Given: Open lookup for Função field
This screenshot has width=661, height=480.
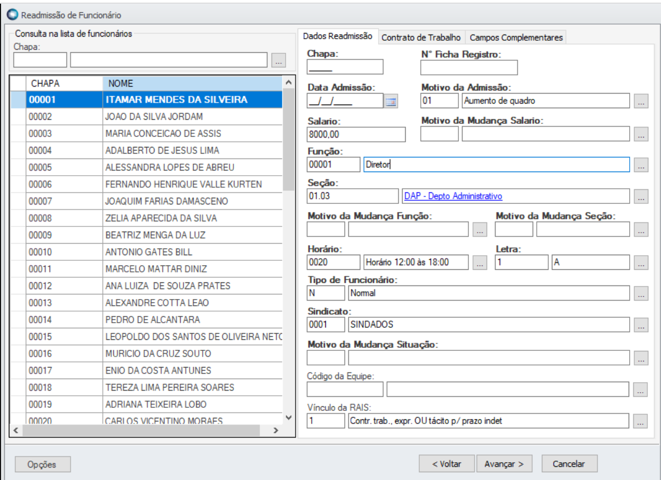Looking at the screenshot, I should tap(641, 165).
